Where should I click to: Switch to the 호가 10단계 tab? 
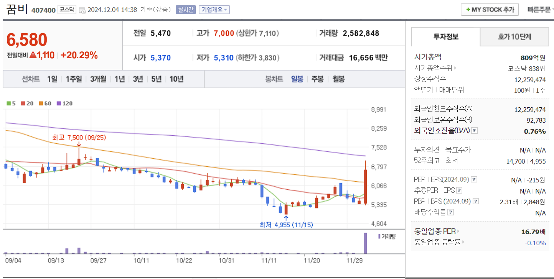point(514,37)
